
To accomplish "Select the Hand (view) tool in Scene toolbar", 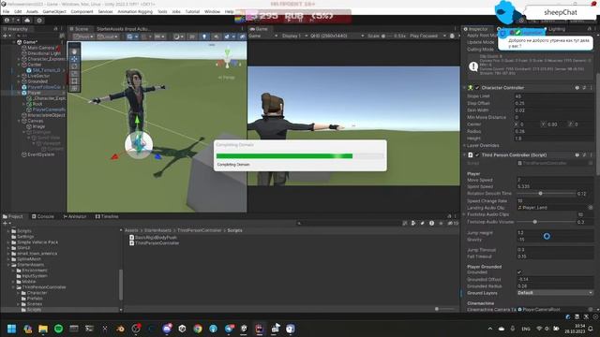I will tap(74, 51).
